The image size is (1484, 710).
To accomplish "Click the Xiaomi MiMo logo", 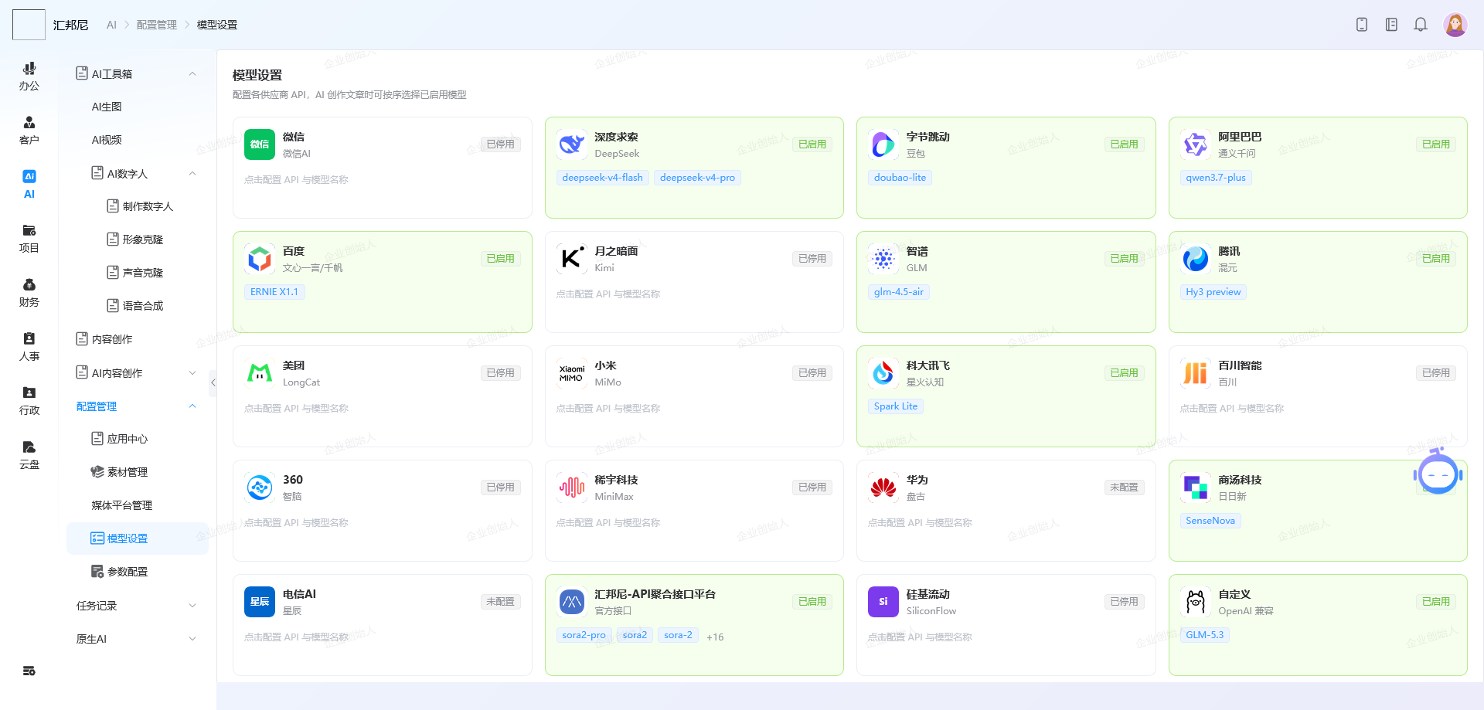I will (572, 373).
